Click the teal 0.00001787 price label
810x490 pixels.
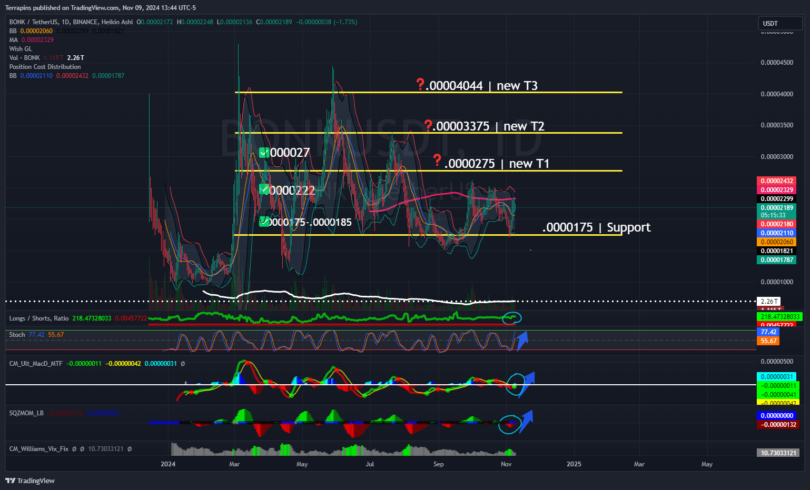(777, 260)
